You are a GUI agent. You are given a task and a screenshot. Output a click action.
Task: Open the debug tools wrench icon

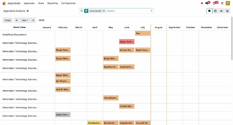[x=222, y=3]
